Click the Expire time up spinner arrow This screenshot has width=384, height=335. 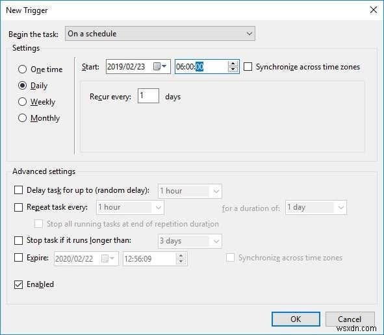[181, 256]
